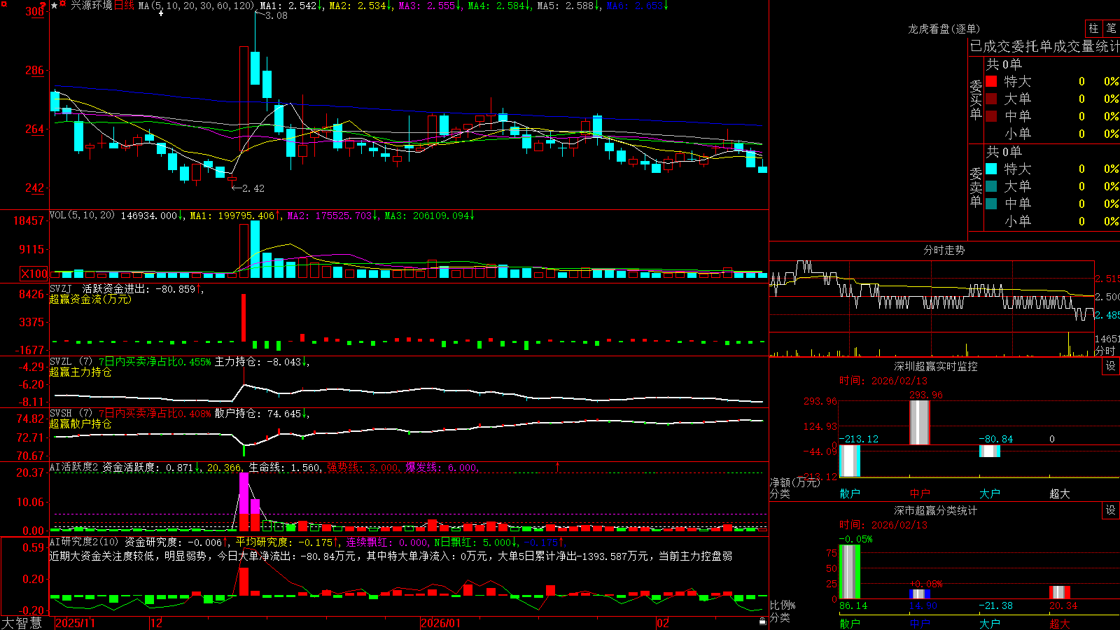Switch 龙虎看盘 to 柱 bar view

(1093, 28)
